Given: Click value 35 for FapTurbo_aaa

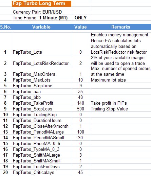Looking at the screenshot, I should pyautogui.click(x=80, y=91).
